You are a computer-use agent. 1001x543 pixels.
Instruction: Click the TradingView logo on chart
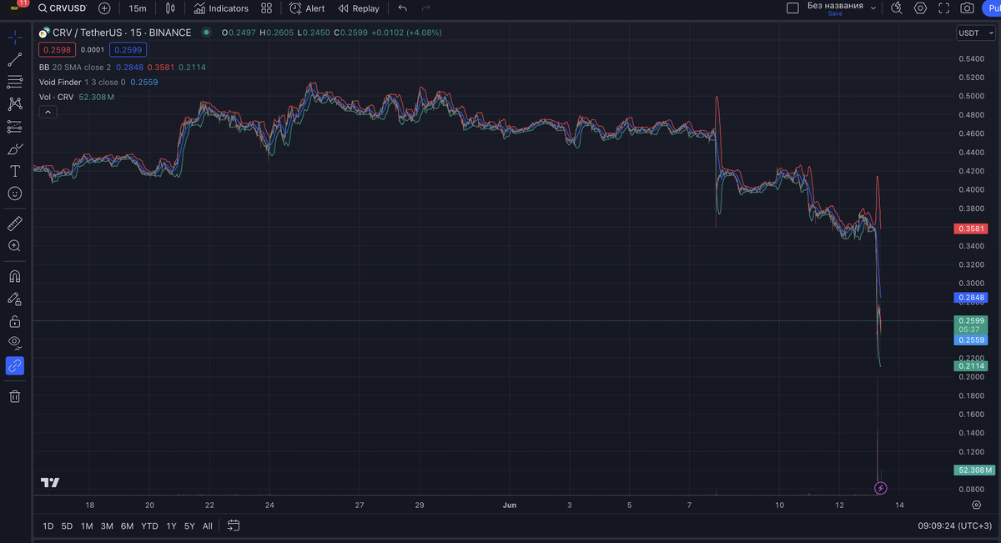50,483
